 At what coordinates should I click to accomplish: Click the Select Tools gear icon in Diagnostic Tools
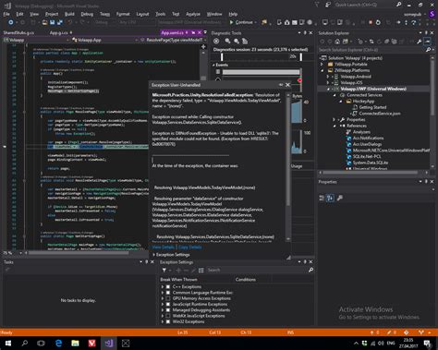pos(216,41)
